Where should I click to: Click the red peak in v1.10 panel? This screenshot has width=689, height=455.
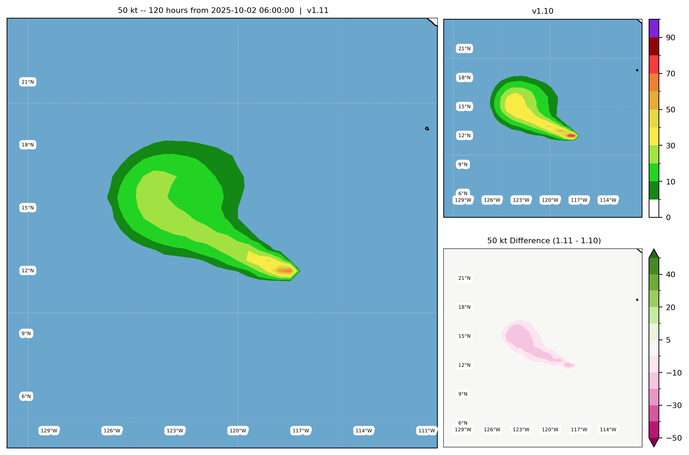click(571, 135)
